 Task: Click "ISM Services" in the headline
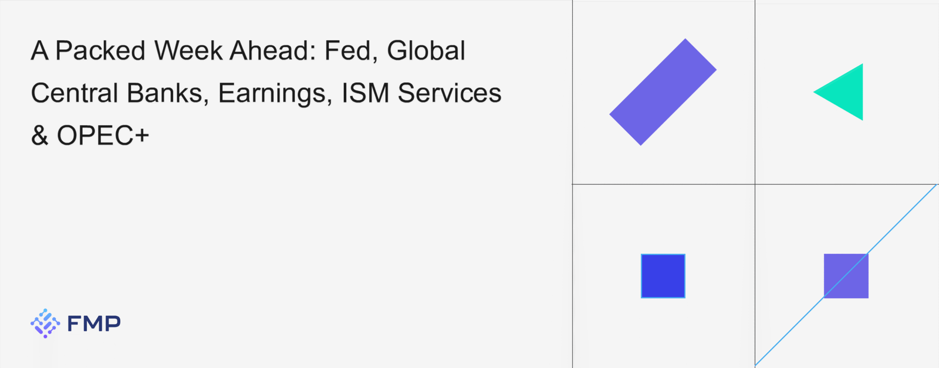click(x=421, y=93)
